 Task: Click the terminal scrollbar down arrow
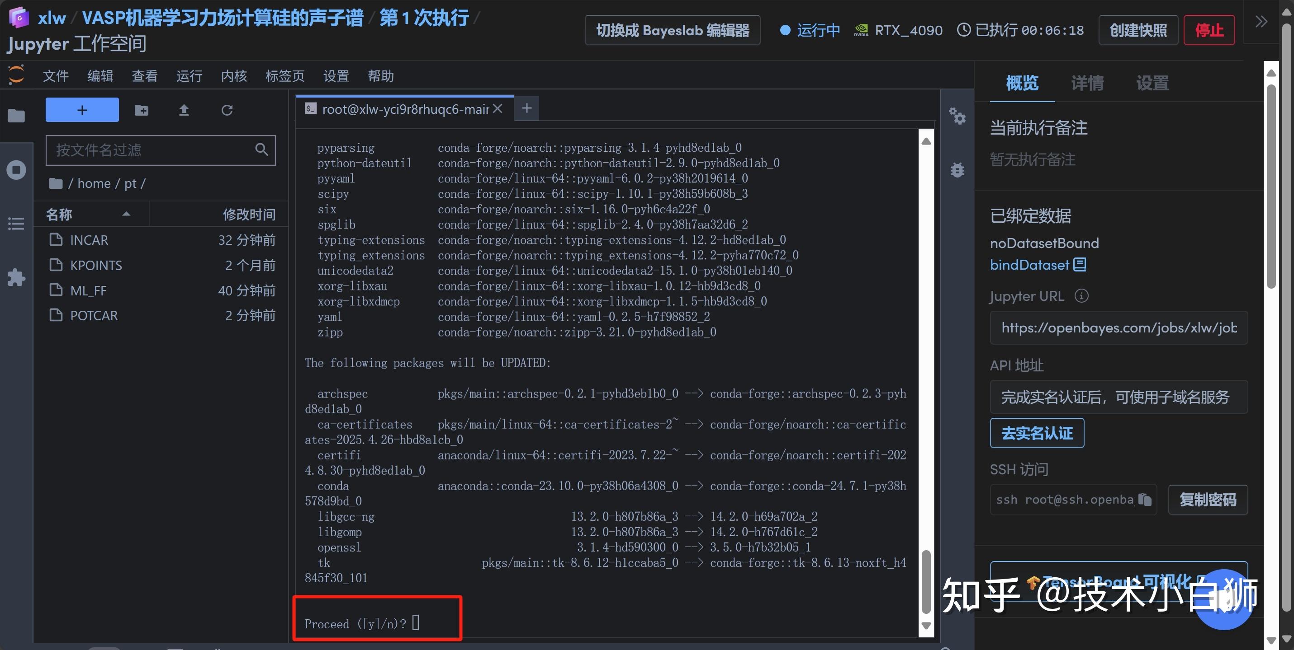point(926,626)
